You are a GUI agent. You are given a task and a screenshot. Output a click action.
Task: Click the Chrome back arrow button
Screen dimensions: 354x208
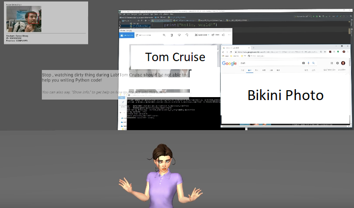coord(224,52)
